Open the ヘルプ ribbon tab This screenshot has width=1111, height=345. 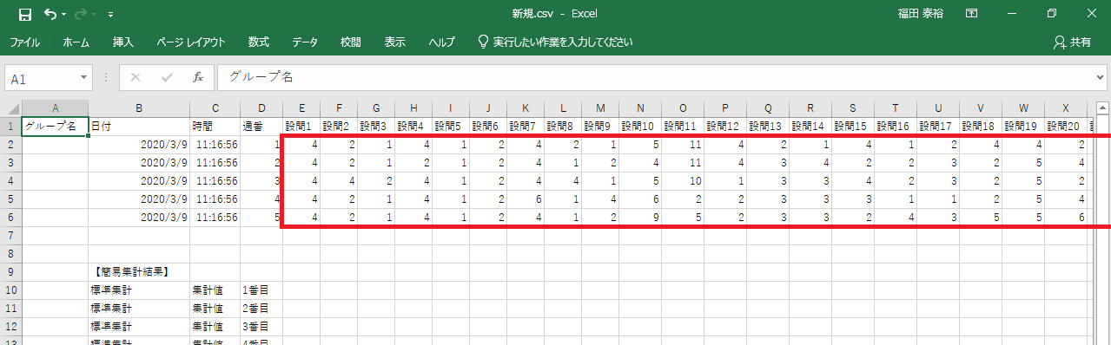(442, 42)
